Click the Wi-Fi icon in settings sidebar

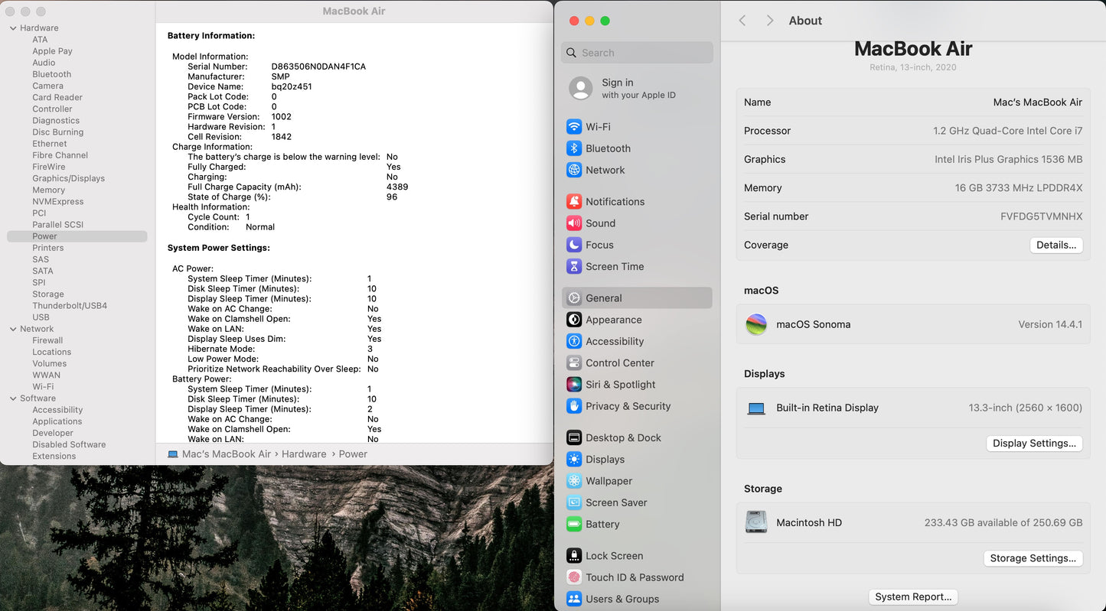pos(573,127)
